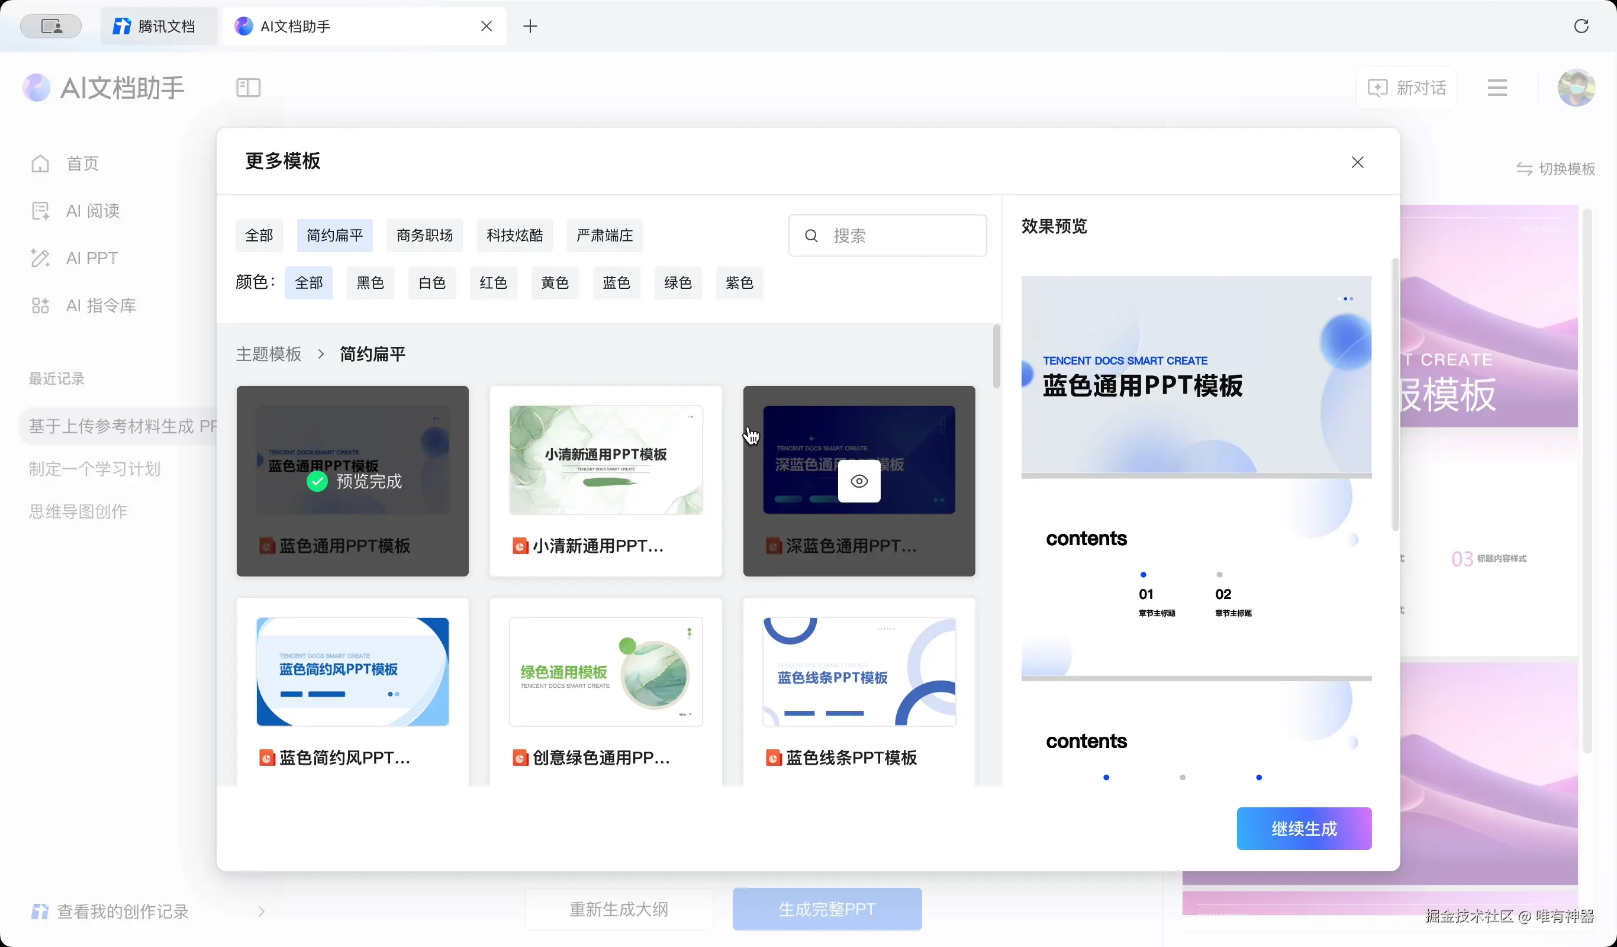Click 生成完整PPT to generate slides

coord(826,909)
